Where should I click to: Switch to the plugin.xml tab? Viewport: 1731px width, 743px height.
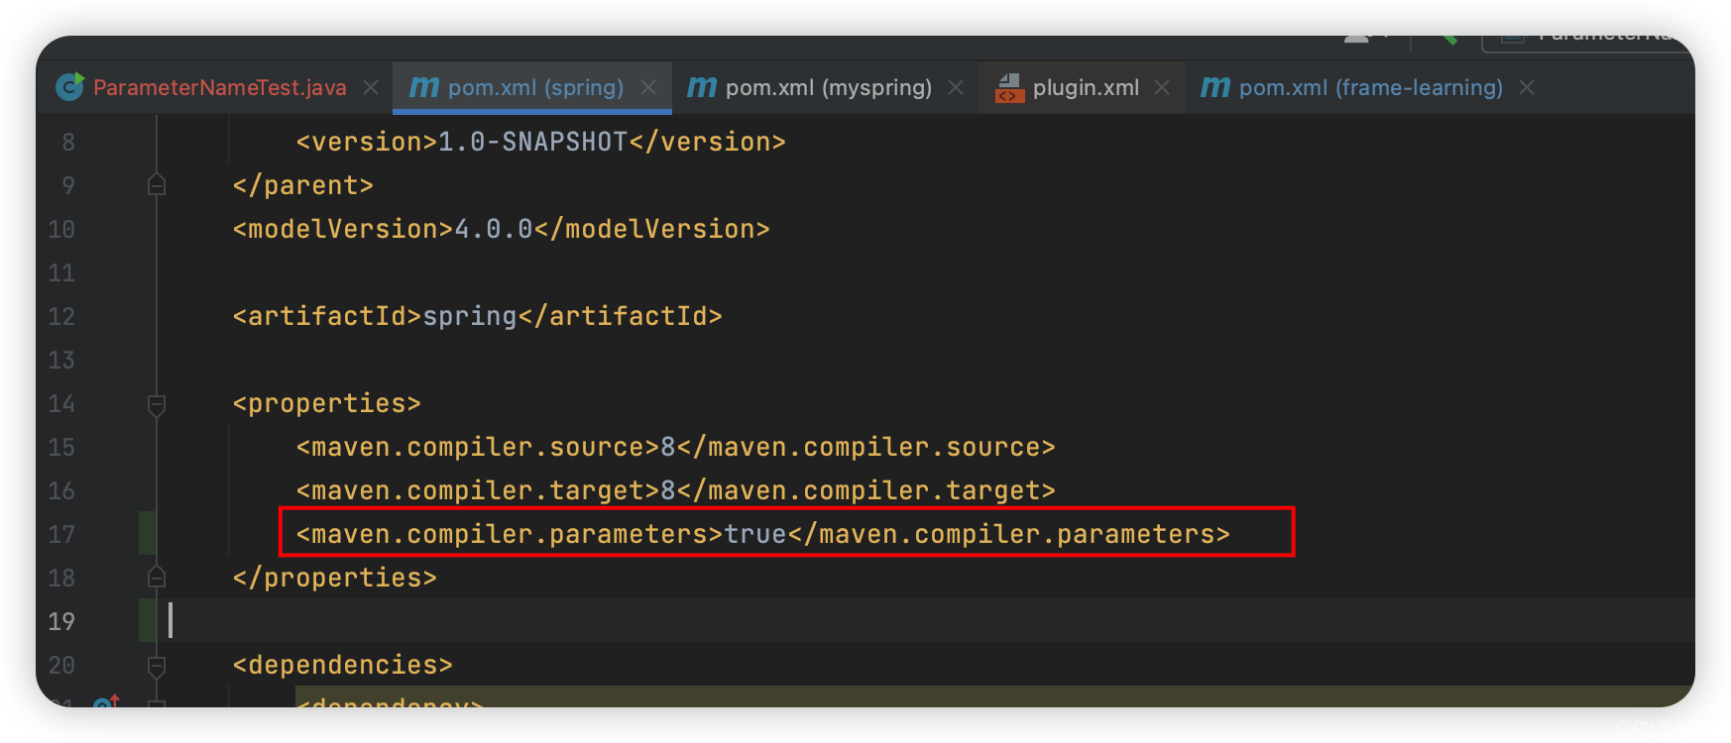coord(1086,87)
